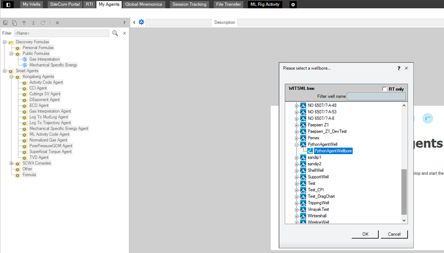Select Mechanical Specific Energy formula
This screenshot has width=444, height=253.
coord(53,65)
